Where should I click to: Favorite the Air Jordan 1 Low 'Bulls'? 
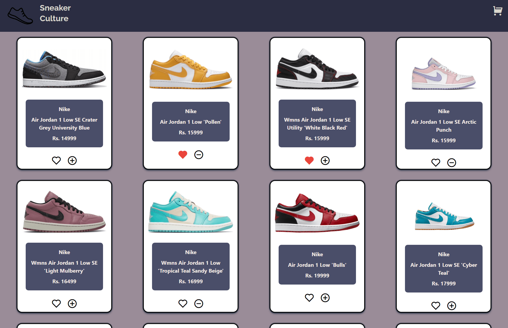(x=309, y=298)
